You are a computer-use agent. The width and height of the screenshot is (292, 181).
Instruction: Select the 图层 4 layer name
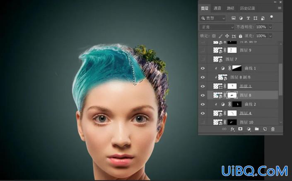[x=246, y=113]
